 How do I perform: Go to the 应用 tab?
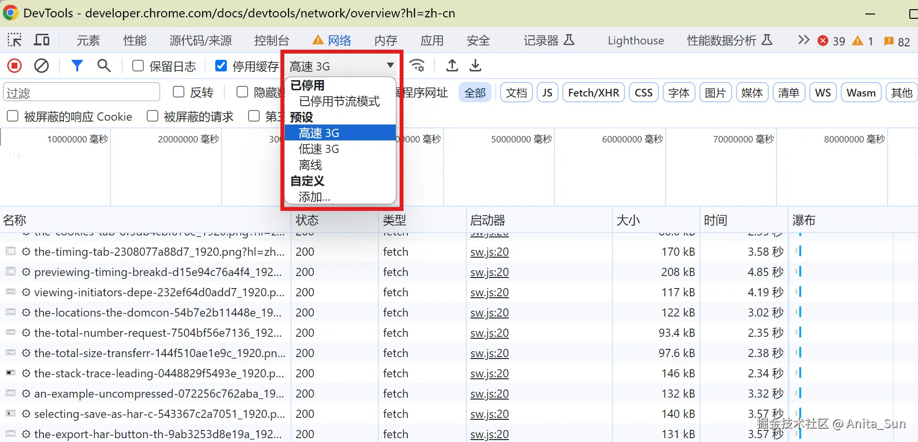432,41
